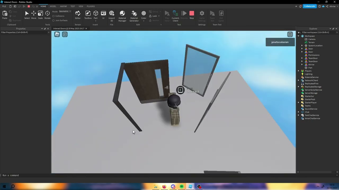Open the Mode Geometric dropdown
339x190 pixels.
tap(65, 11)
